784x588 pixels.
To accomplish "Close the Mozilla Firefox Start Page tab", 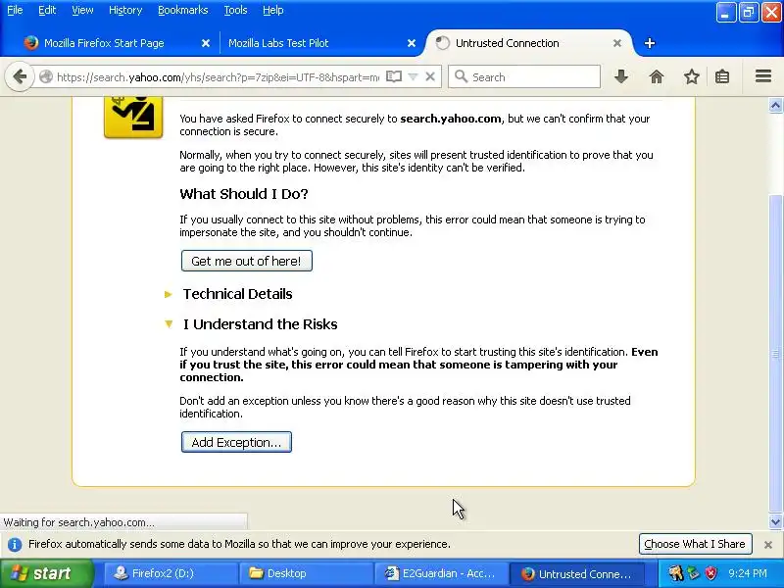I will point(206,43).
